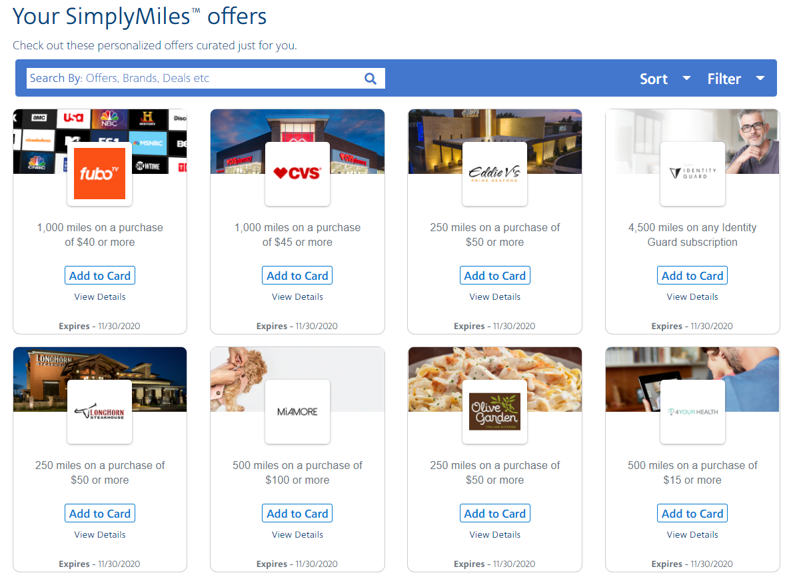This screenshot has height=583, width=789.
Task: Click the 4YourHealth logo tile
Action: tap(692, 412)
